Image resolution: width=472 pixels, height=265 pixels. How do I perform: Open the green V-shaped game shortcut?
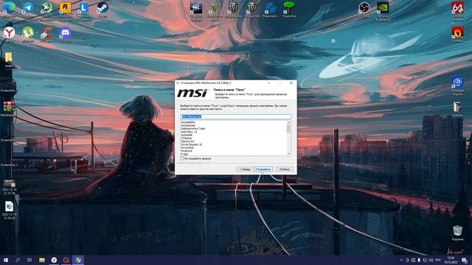tap(215, 8)
